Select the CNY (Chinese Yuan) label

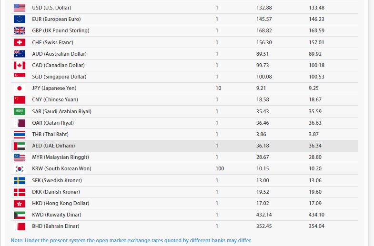point(55,99)
